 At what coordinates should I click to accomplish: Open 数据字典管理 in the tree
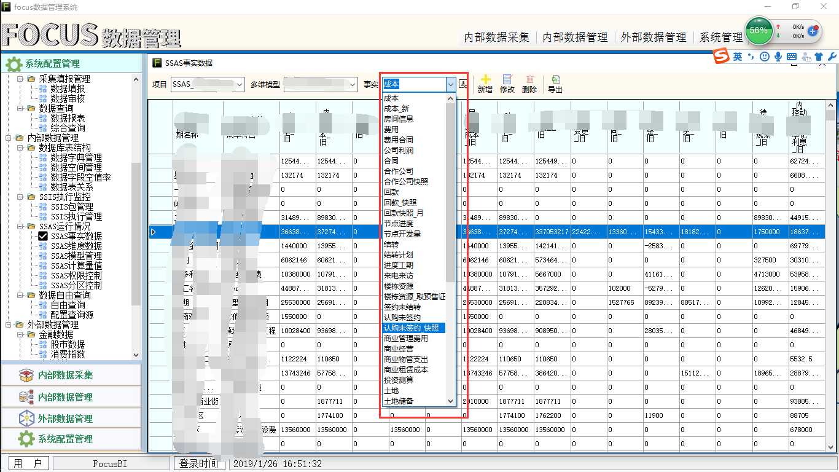pos(76,158)
